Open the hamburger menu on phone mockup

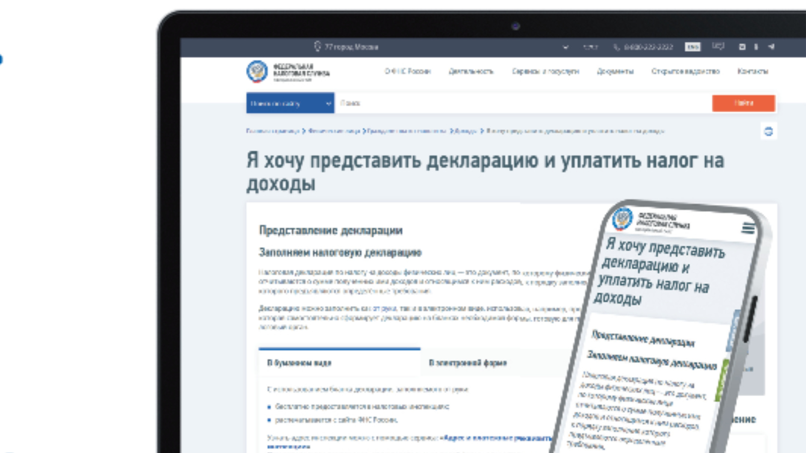point(748,228)
